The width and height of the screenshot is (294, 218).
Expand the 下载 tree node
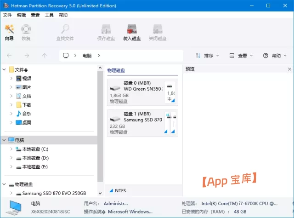(x=11, y=105)
